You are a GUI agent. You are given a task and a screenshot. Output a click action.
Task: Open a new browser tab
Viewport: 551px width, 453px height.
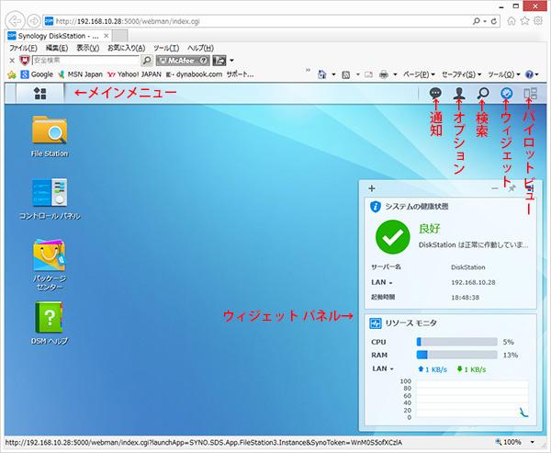tap(120, 36)
